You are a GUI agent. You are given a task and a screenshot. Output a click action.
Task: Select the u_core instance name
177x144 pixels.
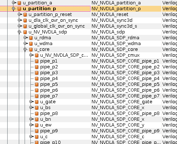(42, 49)
